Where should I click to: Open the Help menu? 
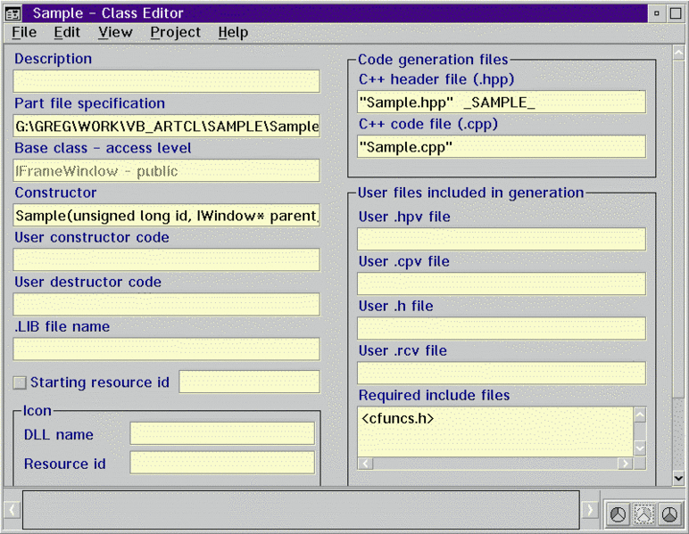[x=233, y=32]
